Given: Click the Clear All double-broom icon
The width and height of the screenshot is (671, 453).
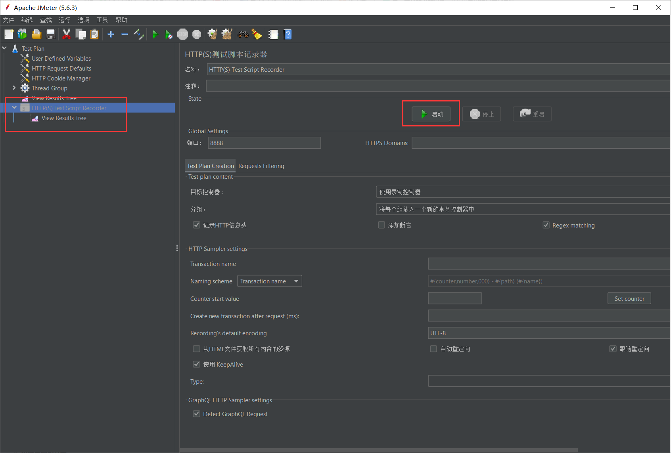Looking at the screenshot, I should pyautogui.click(x=227, y=34).
